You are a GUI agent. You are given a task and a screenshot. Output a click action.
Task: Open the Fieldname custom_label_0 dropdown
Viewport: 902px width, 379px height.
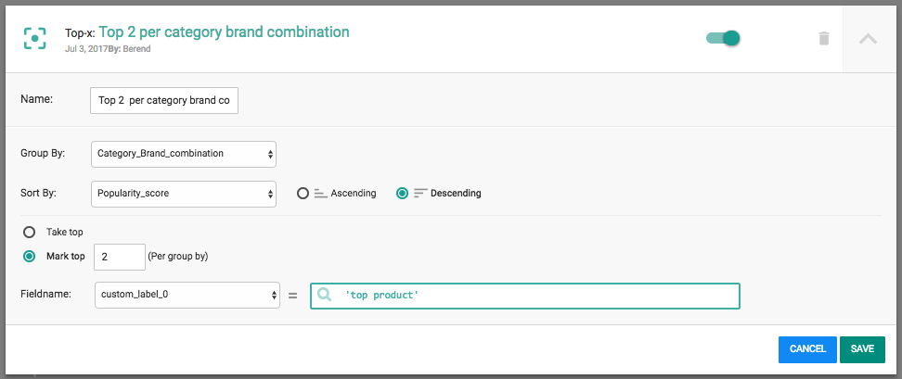coord(187,295)
